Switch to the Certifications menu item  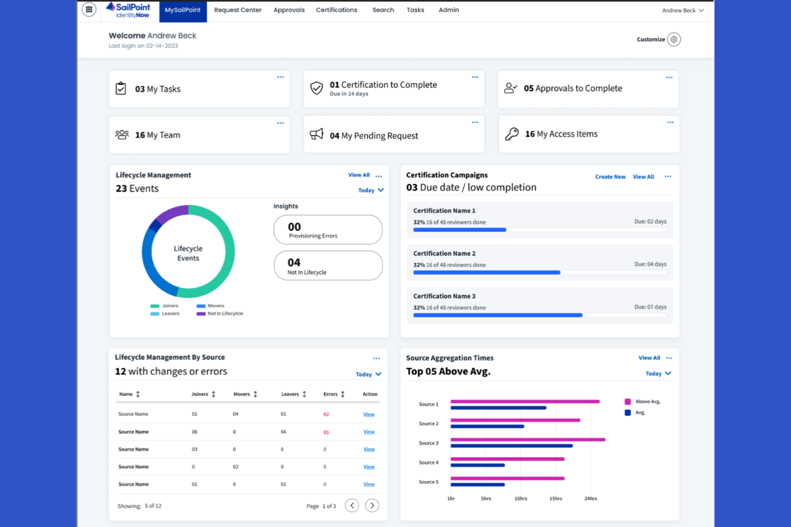(336, 10)
